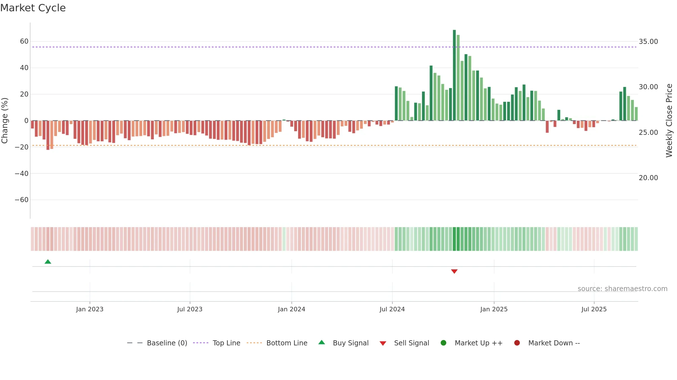The width and height of the screenshot is (677, 380).
Task: Click the Jan 2024 axis label
Action: 291,309
